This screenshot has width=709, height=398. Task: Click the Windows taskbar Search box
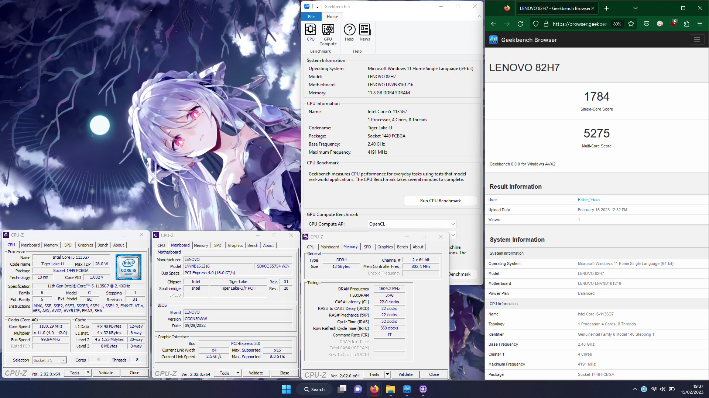[314, 389]
